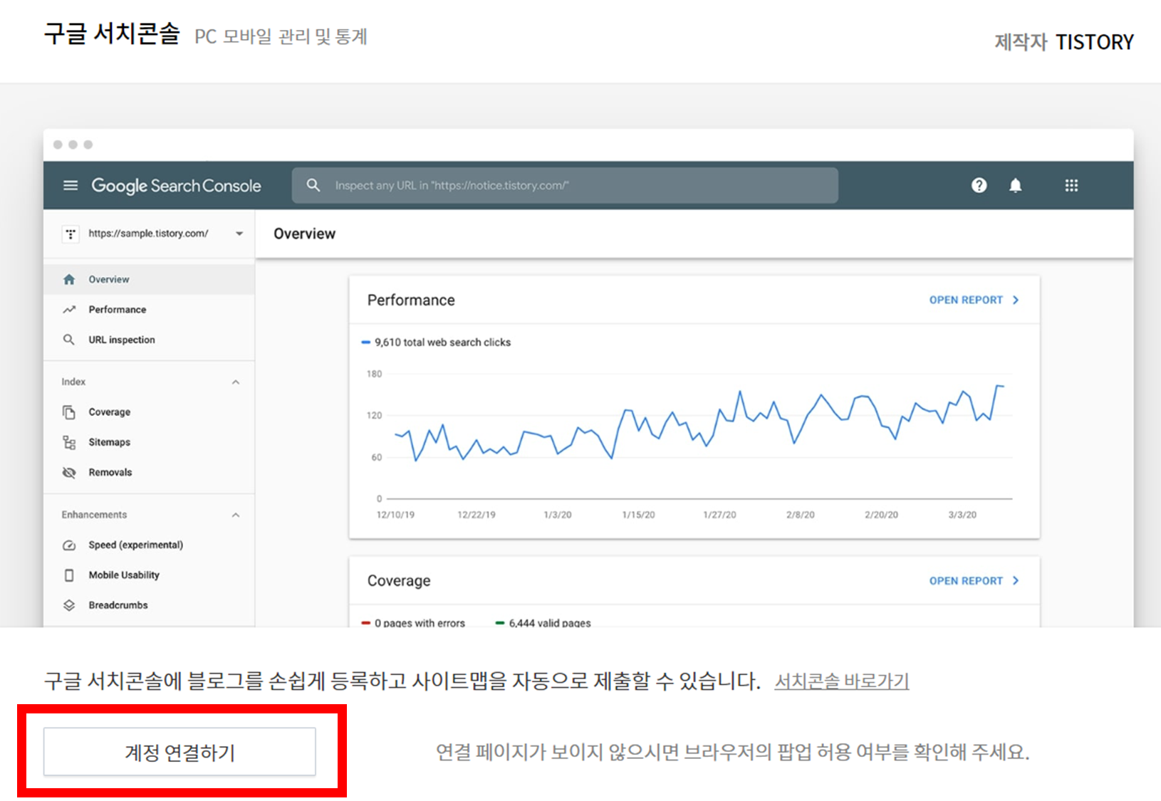This screenshot has width=1161, height=801.
Task: Open the notifications bell icon
Action: [1016, 186]
